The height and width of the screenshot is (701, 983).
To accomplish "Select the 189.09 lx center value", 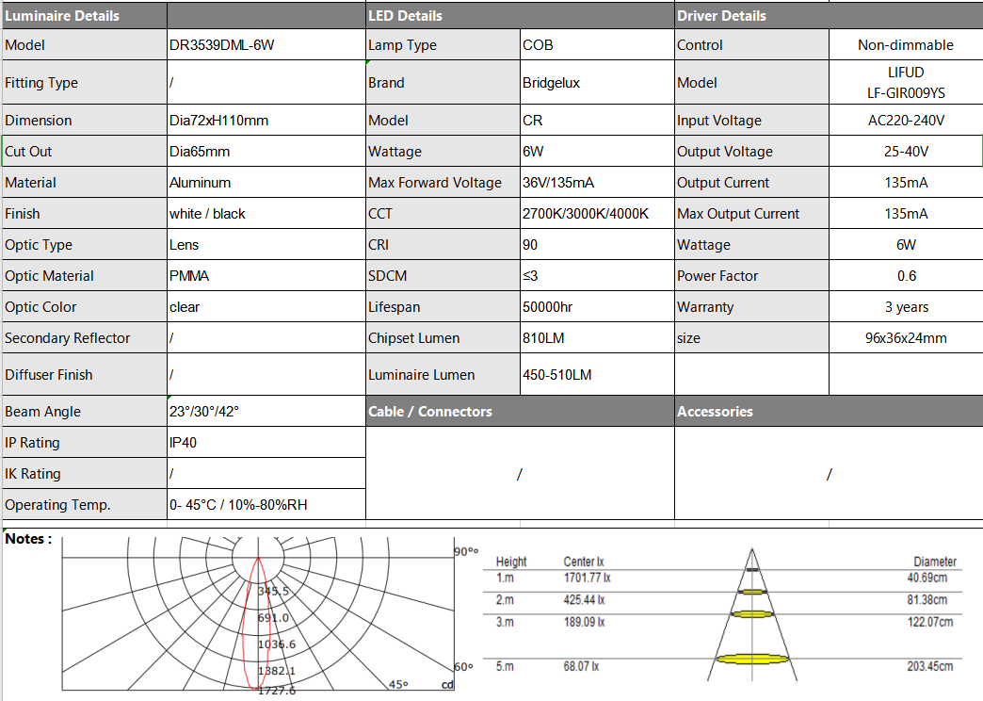I will click(585, 622).
